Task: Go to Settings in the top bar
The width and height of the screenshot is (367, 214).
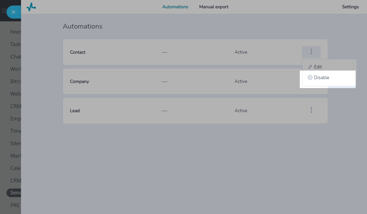Action: coord(350,7)
